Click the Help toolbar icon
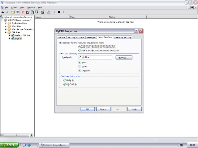The height and width of the screenshot is (148, 198). pos(43,12)
